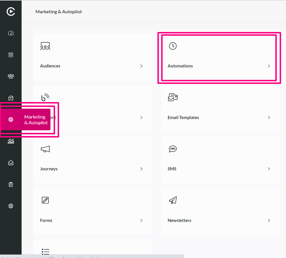The height and width of the screenshot is (258, 286).
Task: Click the Email Templates envelope icon
Action: coord(173,97)
